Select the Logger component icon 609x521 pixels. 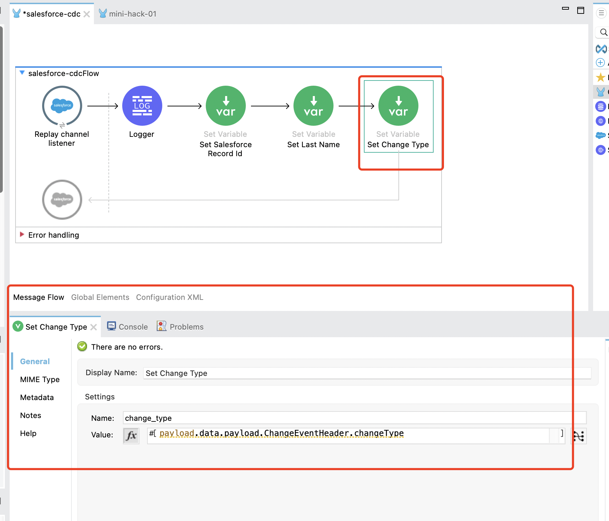142,106
